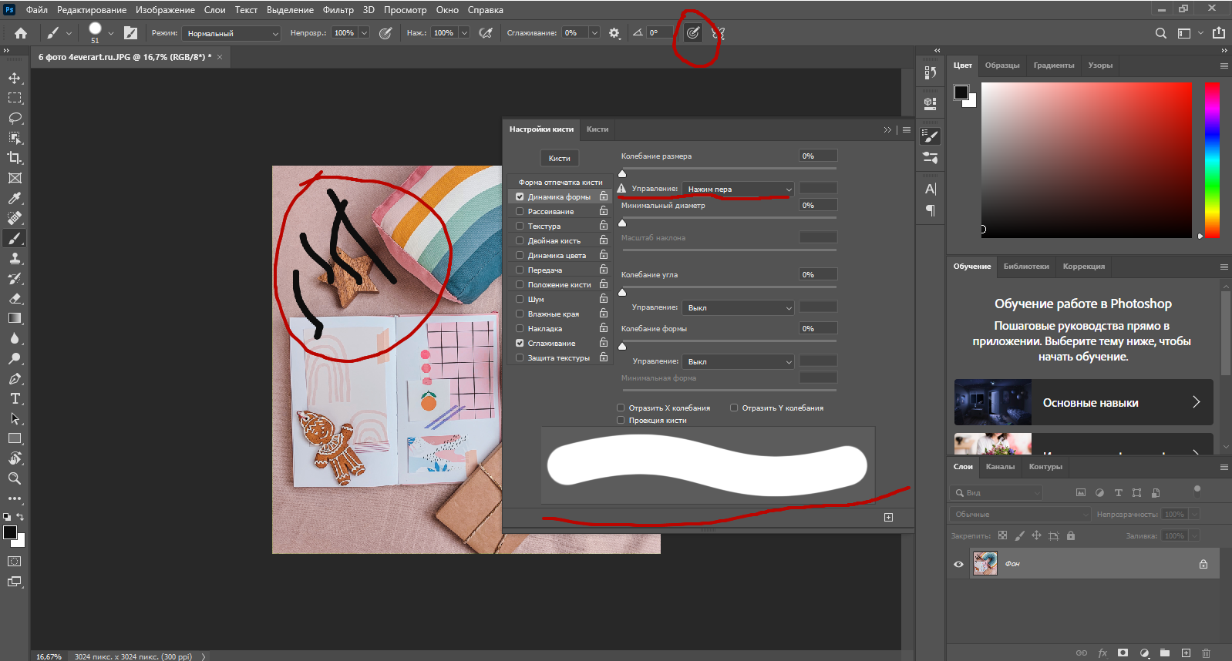Click Колебание размера slider handle
1232x661 pixels.
pyautogui.click(x=622, y=173)
